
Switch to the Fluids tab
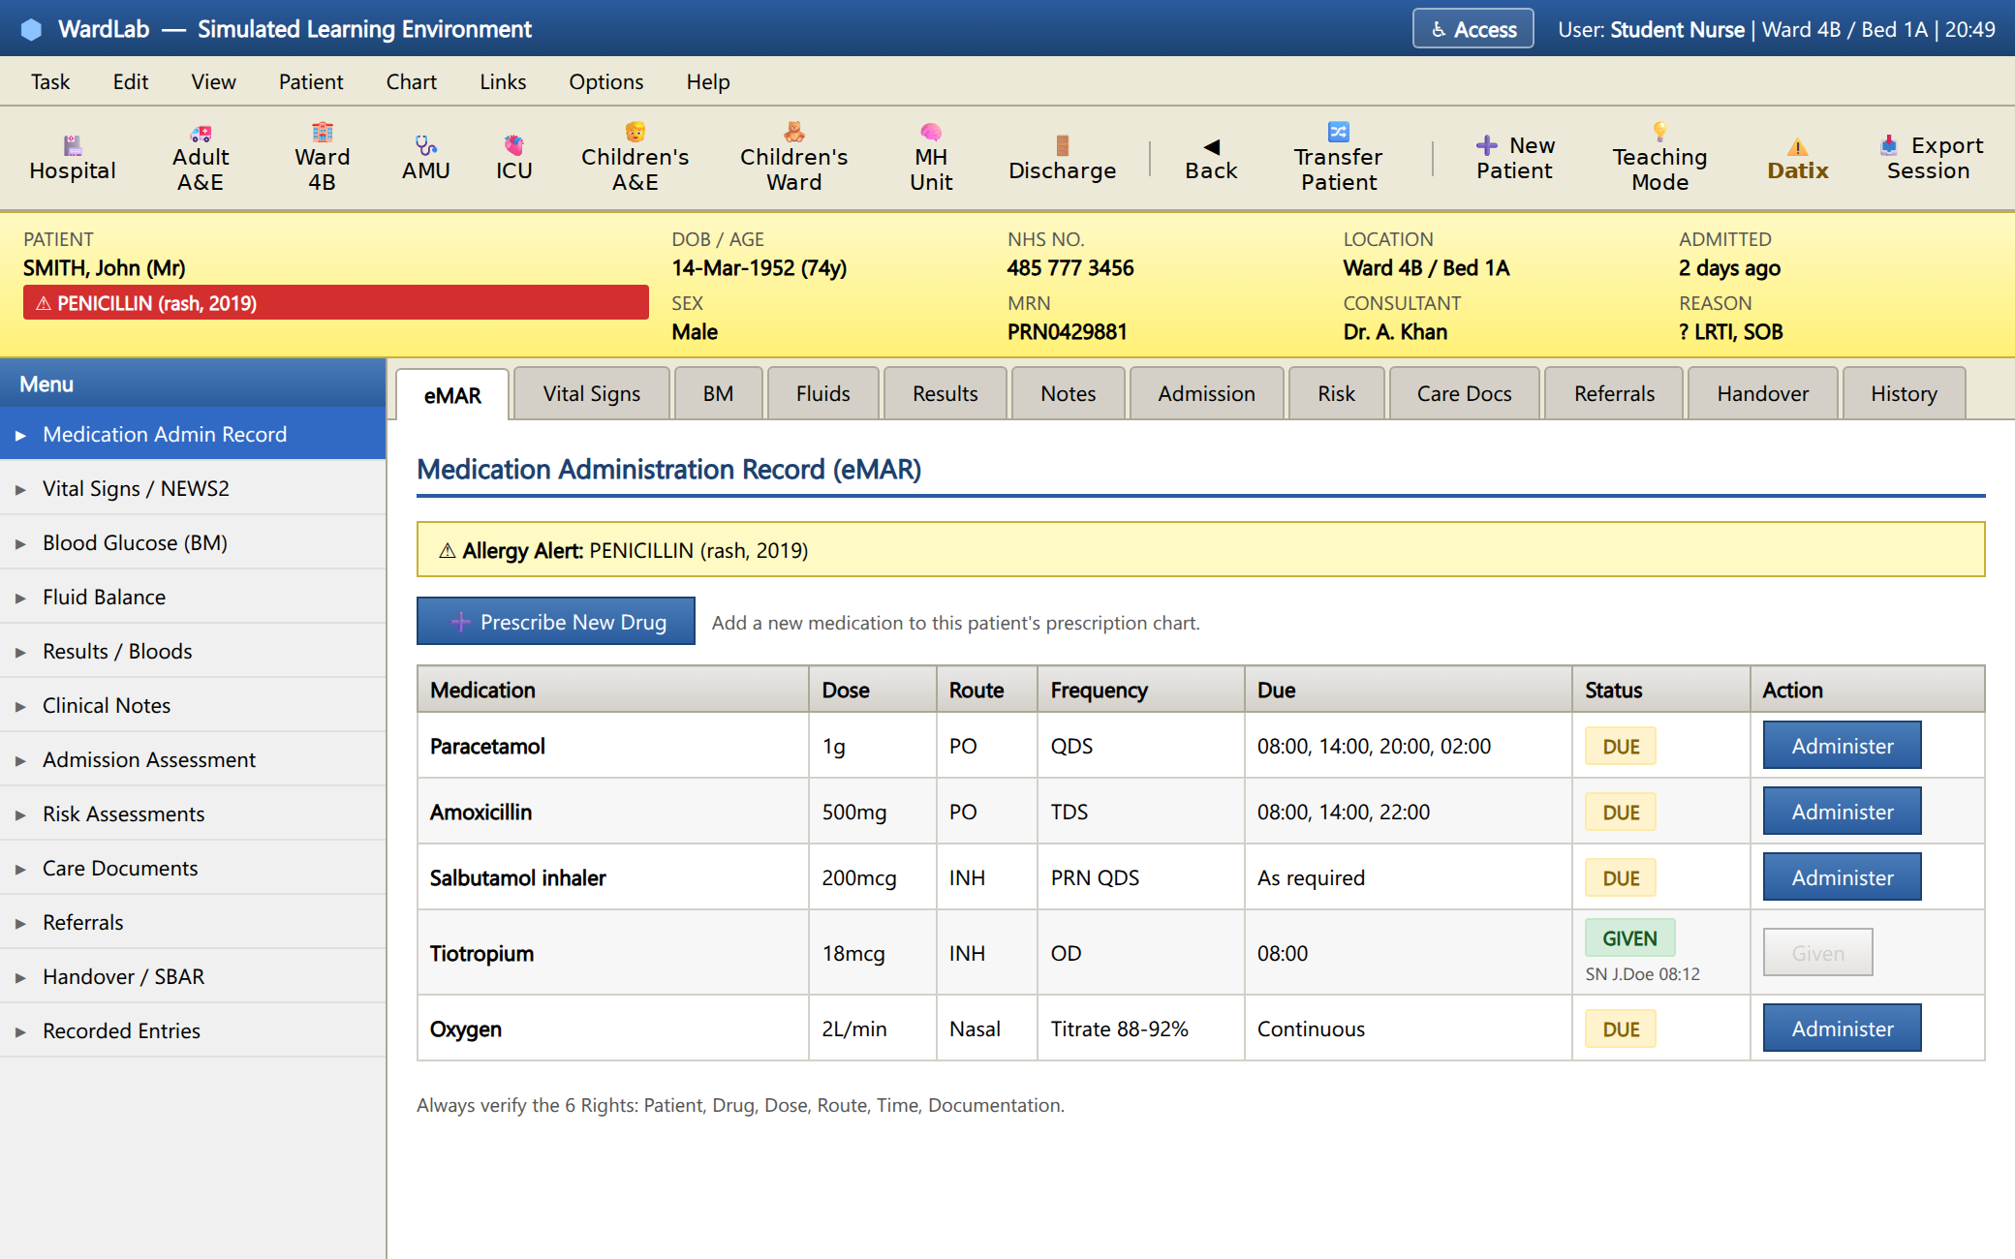tap(823, 393)
